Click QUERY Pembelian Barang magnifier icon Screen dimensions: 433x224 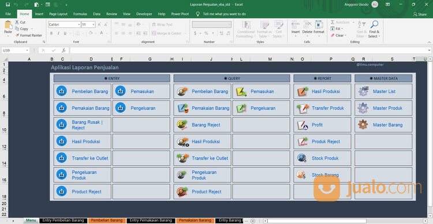(182, 91)
